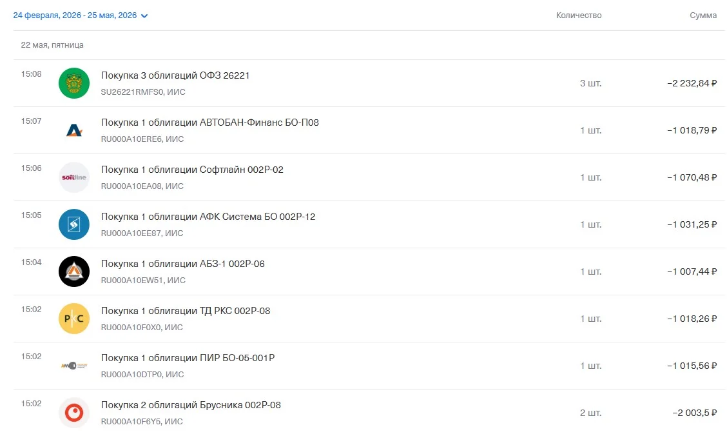727x434 pixels.
Task: Click the blue АФК Система logo icon
Action: 74,224
